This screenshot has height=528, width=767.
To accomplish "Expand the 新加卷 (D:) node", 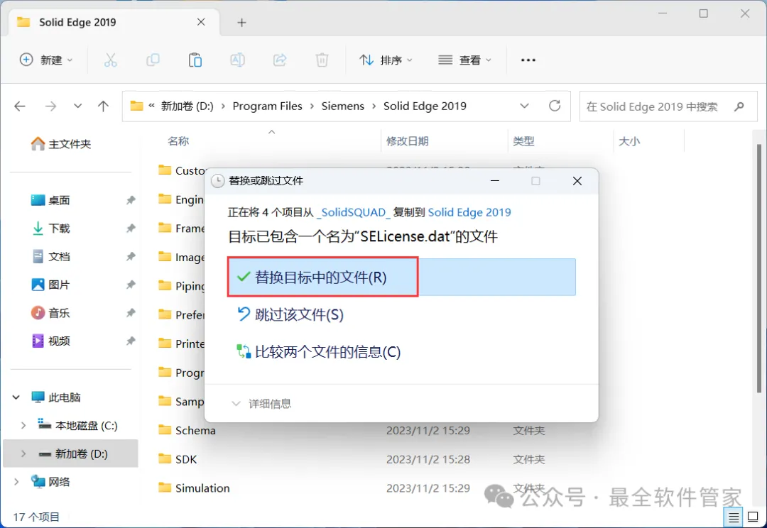I will point(23,453).
